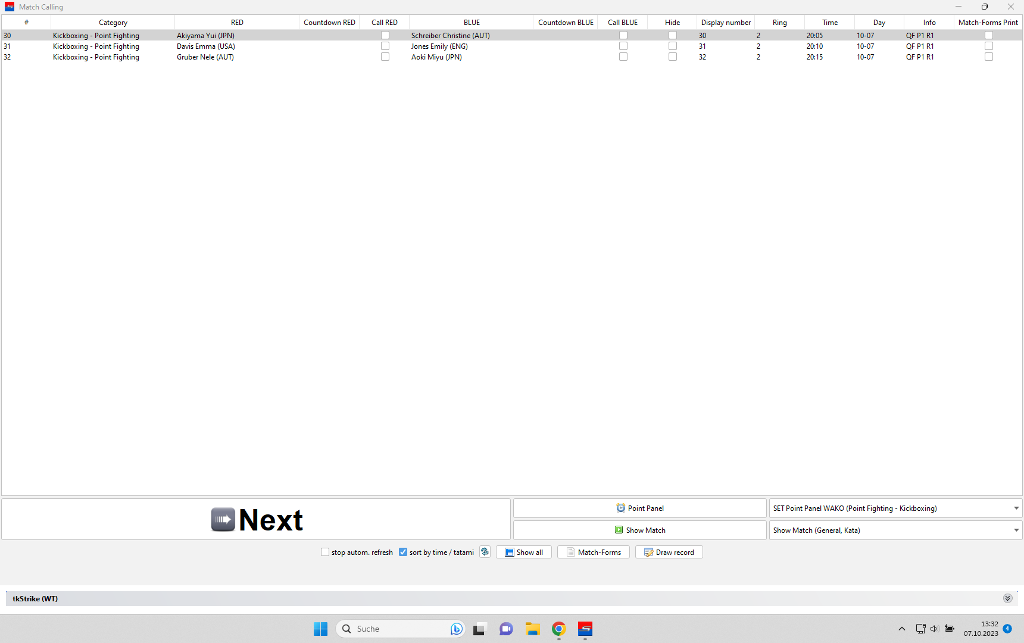Screen dimensions: 1024x643
Task: Open the Teams chat taskbar icon
Action: click(x=506, y=629)
